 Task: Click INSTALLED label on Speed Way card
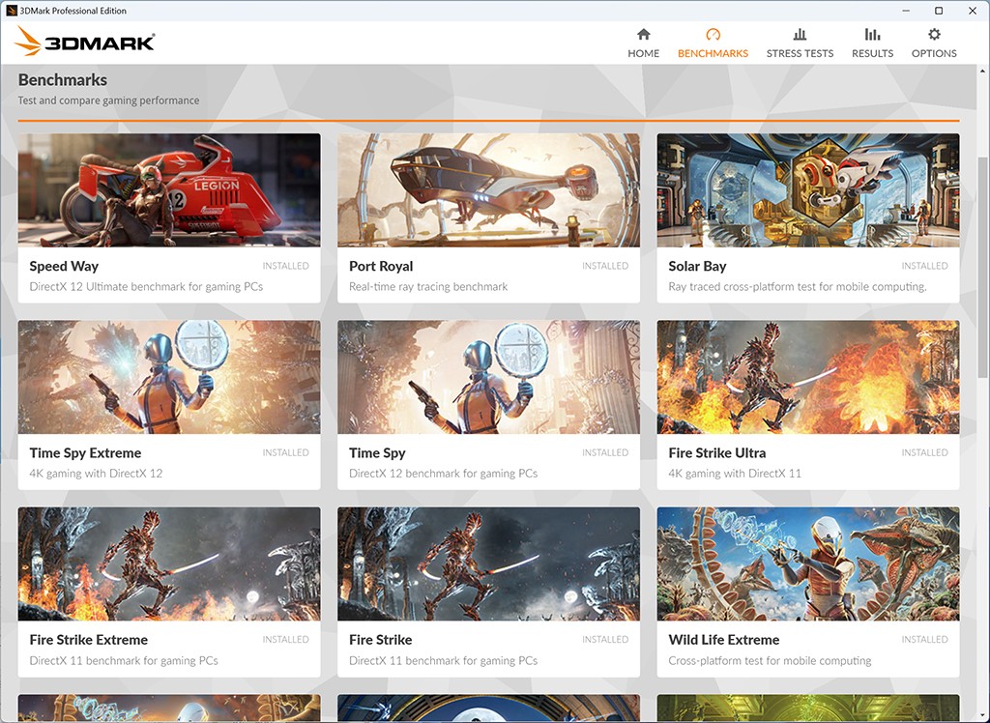pyautogui.click(x=285, y=266)
